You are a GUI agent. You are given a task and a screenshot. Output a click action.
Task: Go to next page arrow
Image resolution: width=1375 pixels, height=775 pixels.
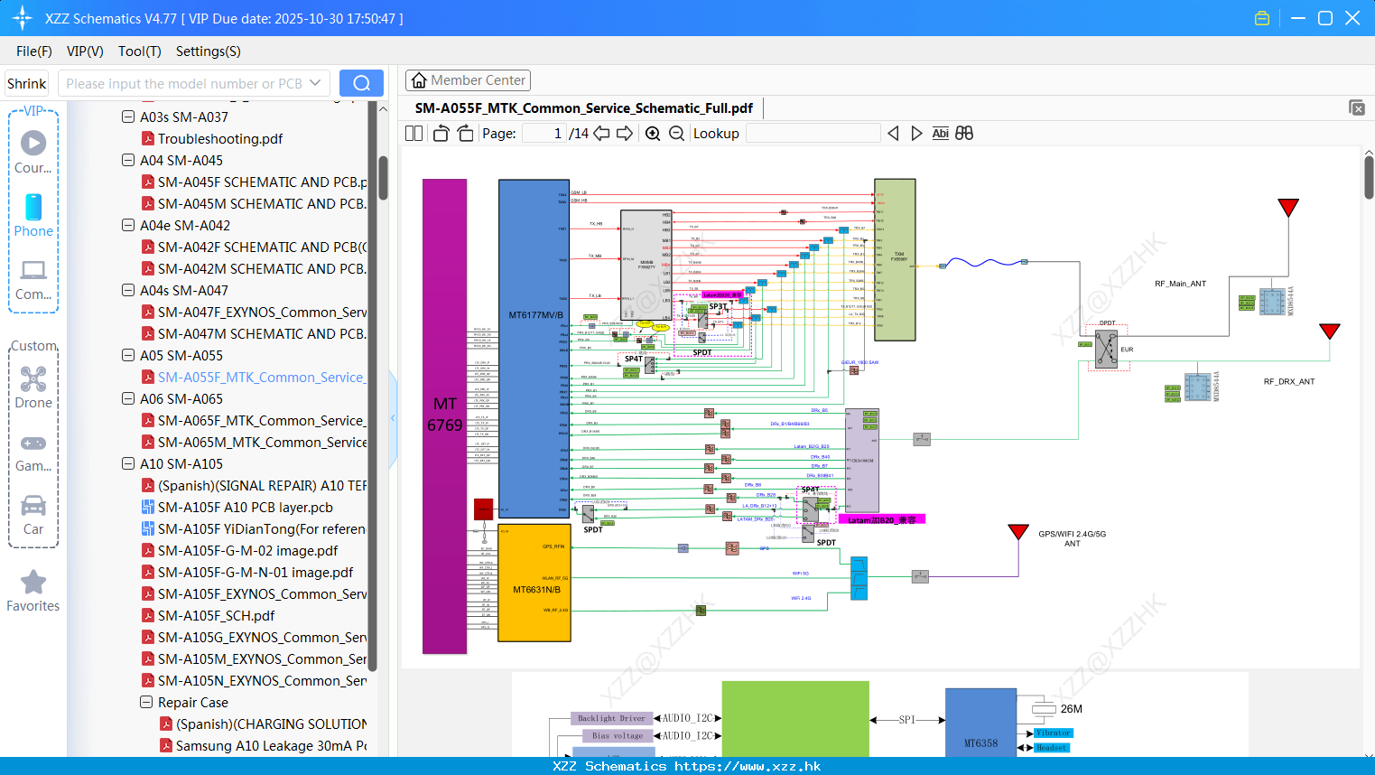[625, 134]
